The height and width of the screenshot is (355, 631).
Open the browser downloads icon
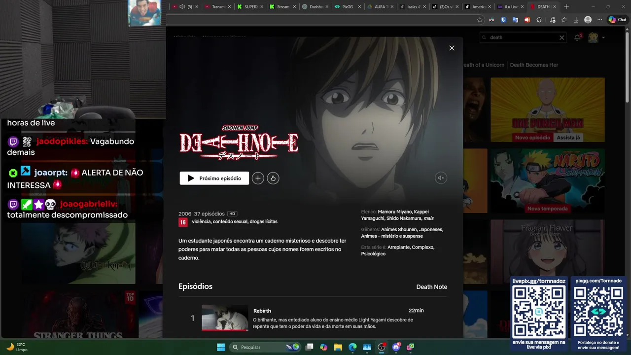576,20
